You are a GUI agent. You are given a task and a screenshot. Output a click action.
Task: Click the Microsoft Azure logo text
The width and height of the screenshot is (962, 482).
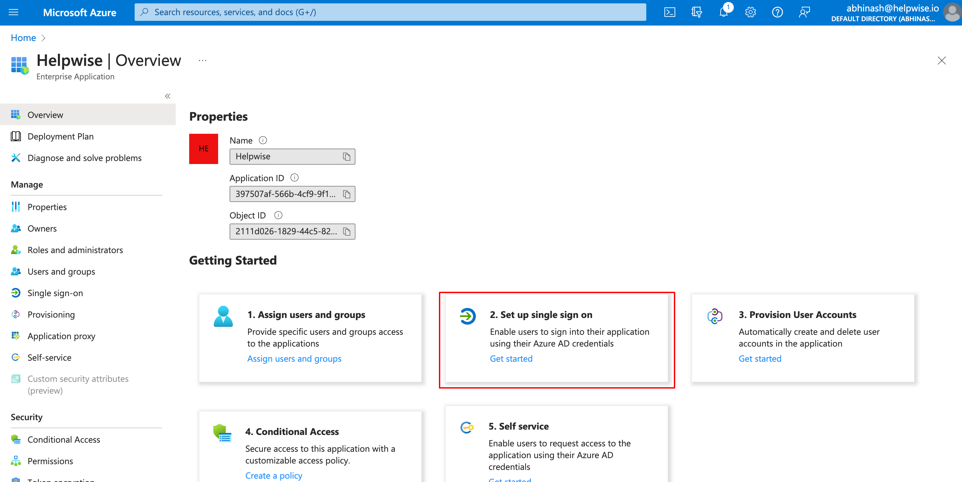[79, 12]
